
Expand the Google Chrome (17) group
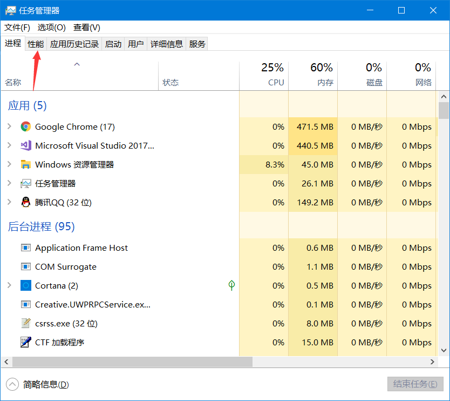(x=9, y=126)
